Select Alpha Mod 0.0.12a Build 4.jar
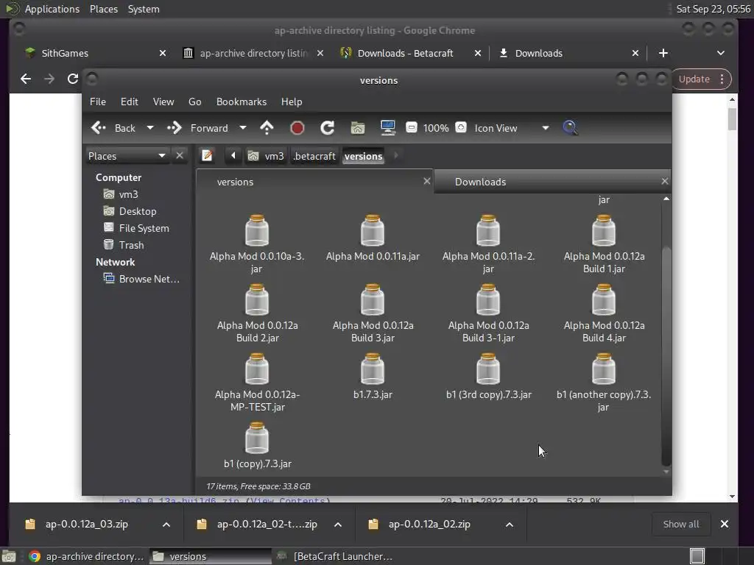Viewport: 754px width, 565px height. [604, 313]
